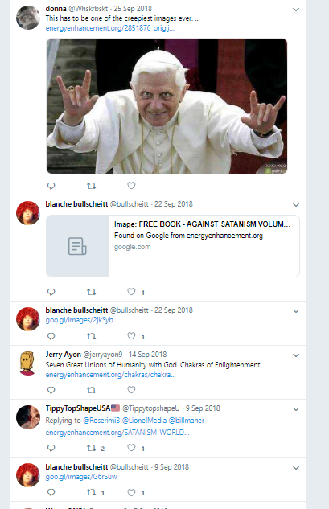Retweet donna's creepiest images tweet
329x509 pixels.
[x=91, y=186]
